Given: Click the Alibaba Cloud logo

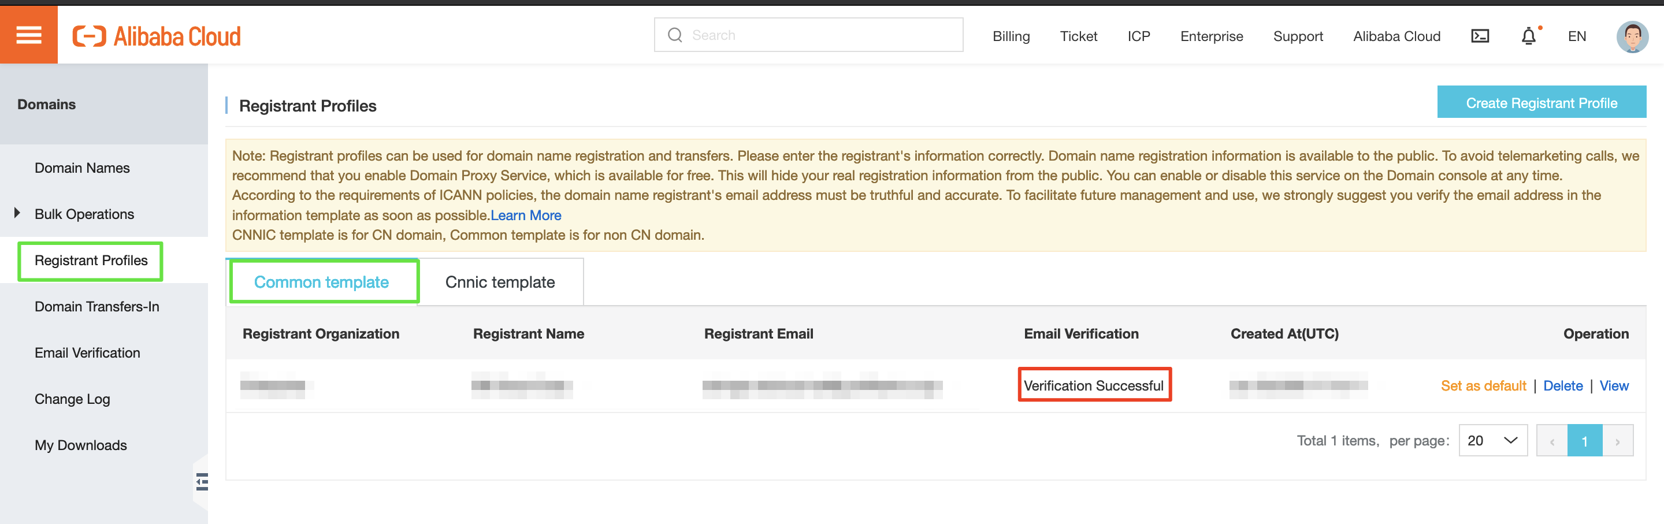Looking at the screenshot, I should tap(157, 35).
